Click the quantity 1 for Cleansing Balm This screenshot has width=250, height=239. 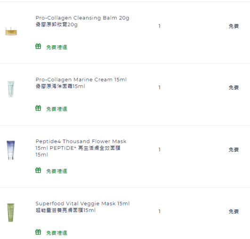(x=159, y=26)
